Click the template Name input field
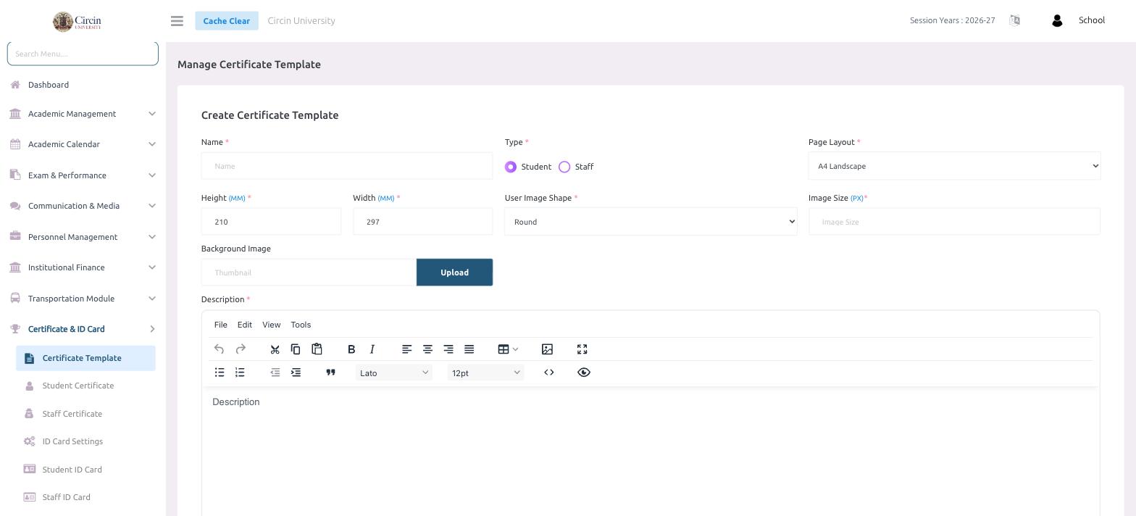Viewport: 1136px width, 516px height. 347,166
